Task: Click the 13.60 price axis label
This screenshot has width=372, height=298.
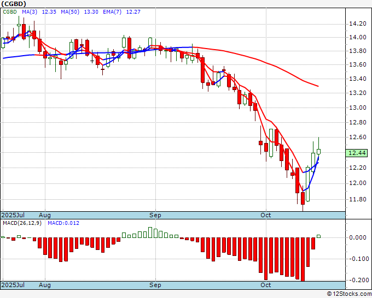Action: (x=358, y=64)
